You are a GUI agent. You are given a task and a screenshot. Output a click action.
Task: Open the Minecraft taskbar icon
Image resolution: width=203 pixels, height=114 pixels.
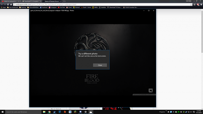tap(75, 112)
